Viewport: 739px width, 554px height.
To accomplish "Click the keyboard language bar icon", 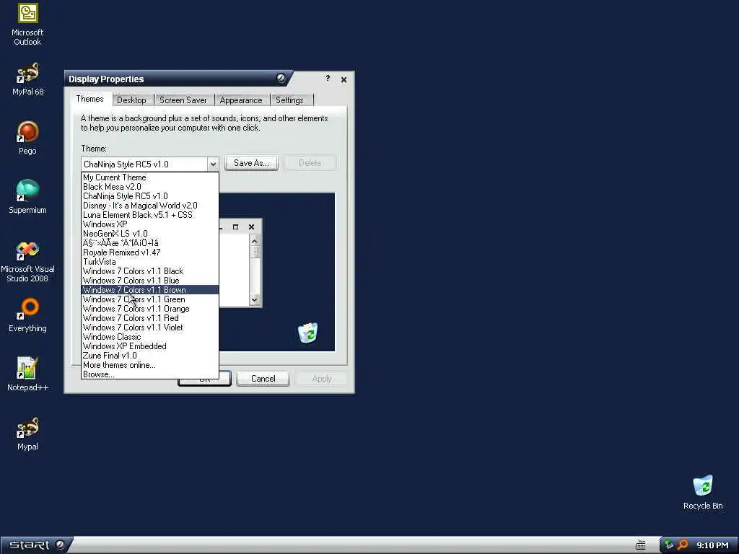I will [x=641, y=545].
